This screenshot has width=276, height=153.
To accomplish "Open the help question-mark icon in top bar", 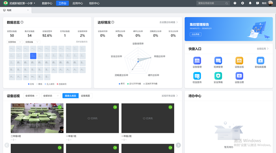I will [235, 3].
